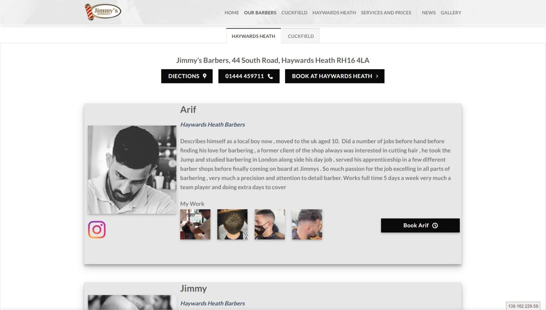Open the News page

[429, 12]
